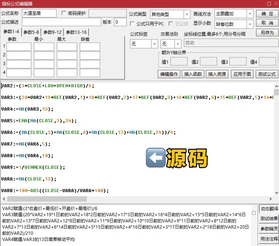Click the VAR2 formula line in editor
Viewport: 279px width, 246px height.
(48, 86)
